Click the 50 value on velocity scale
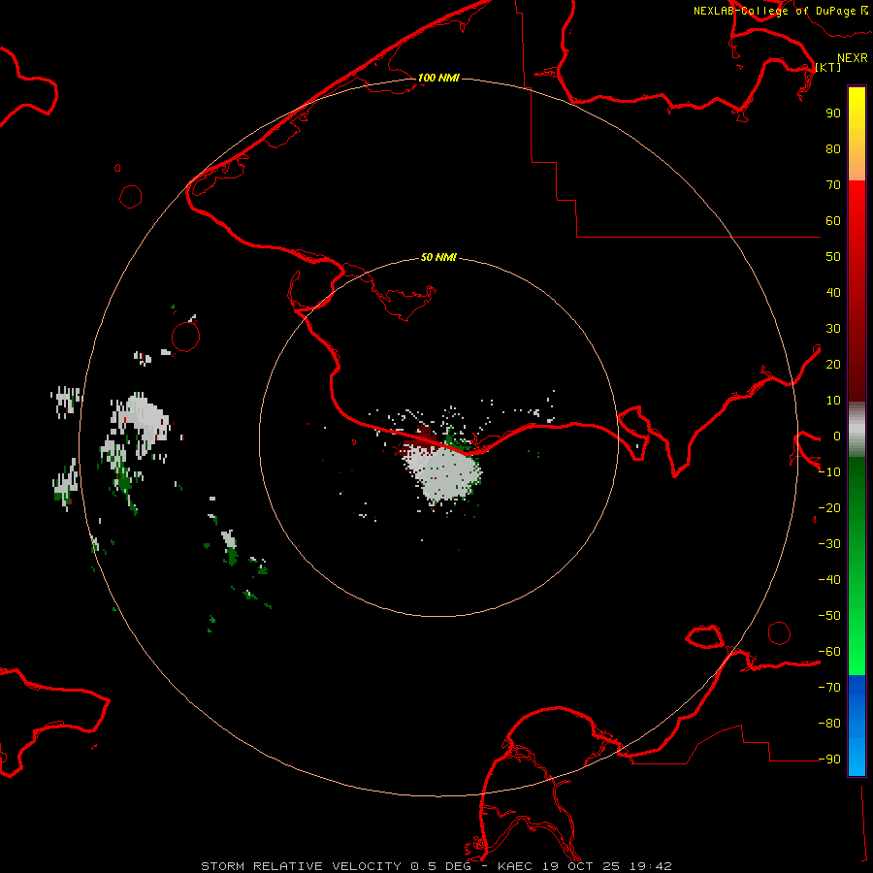Screen dimensions: 873x873 point(833,257)
